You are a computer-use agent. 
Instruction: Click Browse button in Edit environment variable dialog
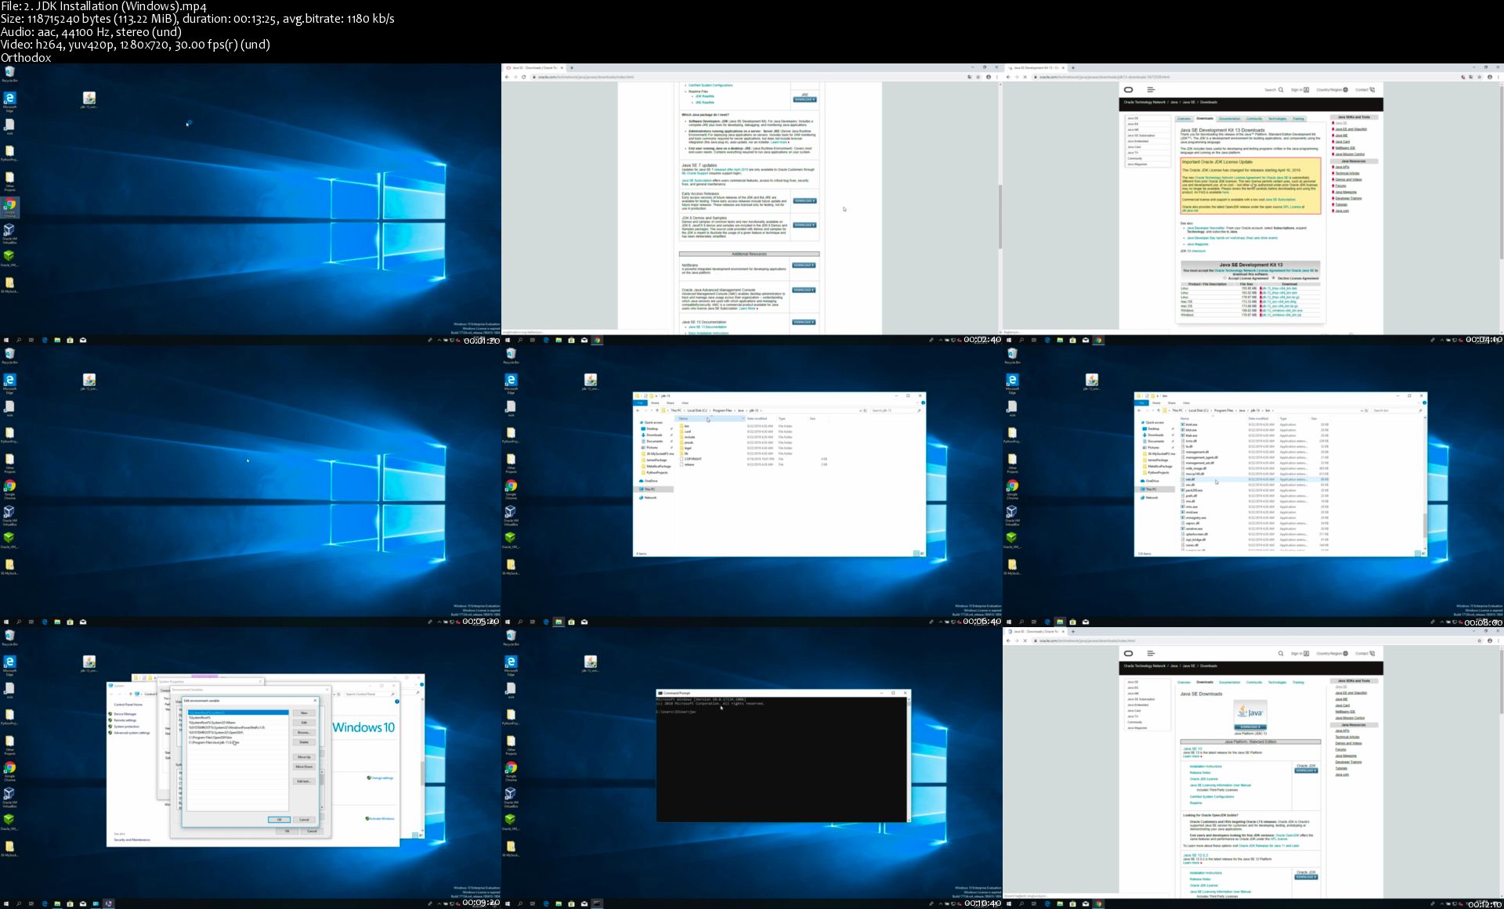point(304,732)
